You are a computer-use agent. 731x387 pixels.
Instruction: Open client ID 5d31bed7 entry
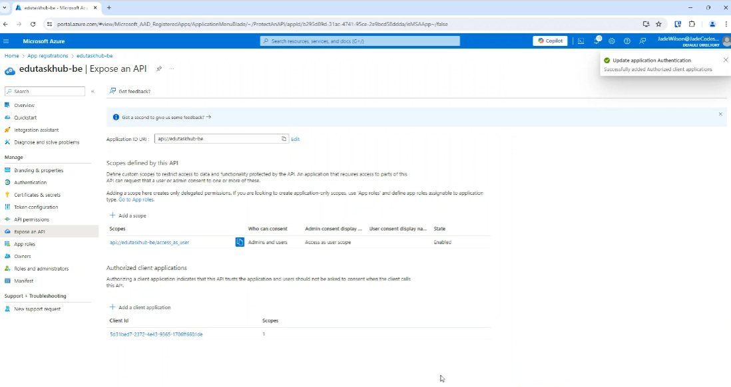pyautogui.click(x=156, y=334)
